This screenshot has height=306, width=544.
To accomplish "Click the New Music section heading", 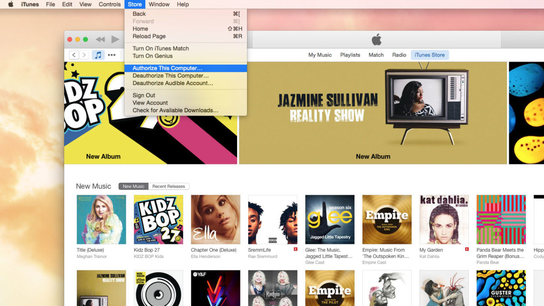I will click(93, 186).
